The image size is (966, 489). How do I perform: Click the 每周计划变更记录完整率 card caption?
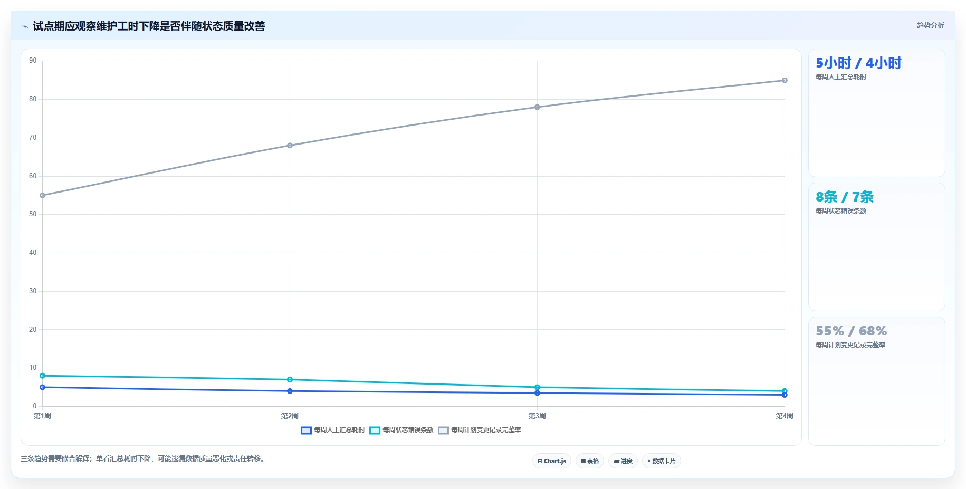[850, 345]
